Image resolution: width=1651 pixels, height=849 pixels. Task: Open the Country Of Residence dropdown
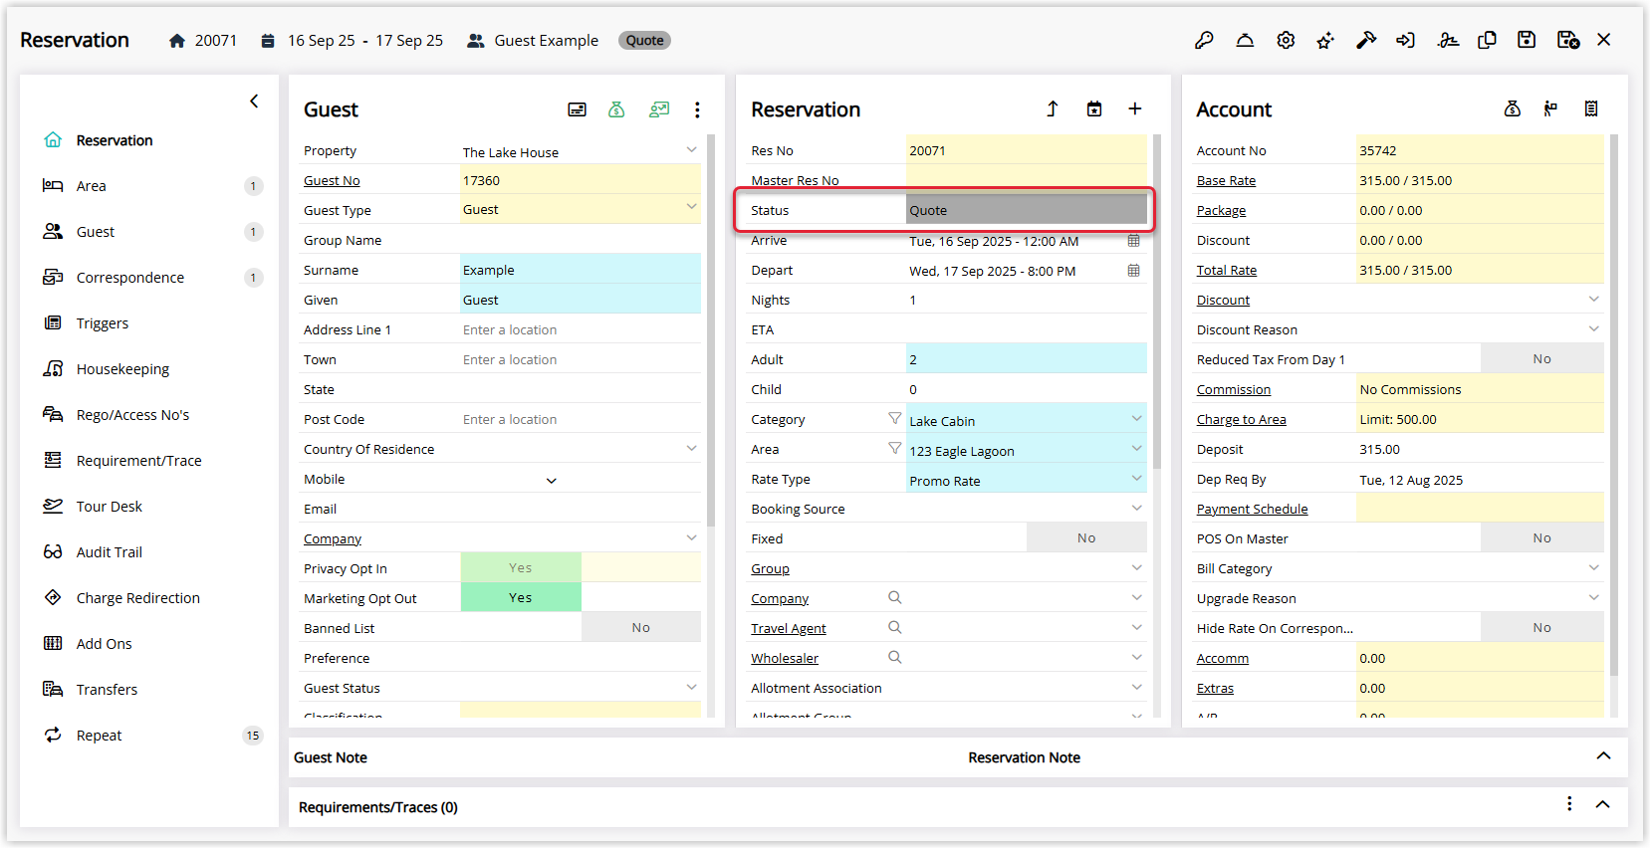(691, 448)
